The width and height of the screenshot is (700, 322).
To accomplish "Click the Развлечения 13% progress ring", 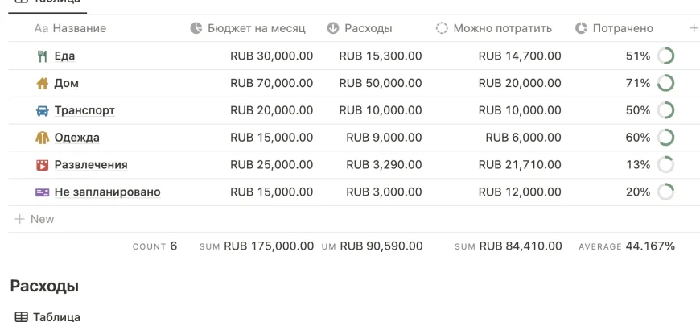I will [x=665, y=165].
